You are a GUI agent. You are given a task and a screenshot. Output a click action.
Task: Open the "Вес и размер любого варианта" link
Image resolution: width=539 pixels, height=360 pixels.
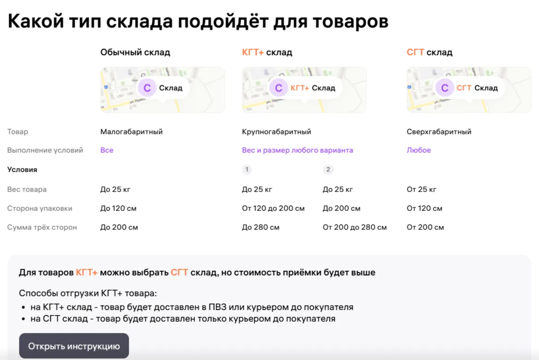[x=297, y=150]
